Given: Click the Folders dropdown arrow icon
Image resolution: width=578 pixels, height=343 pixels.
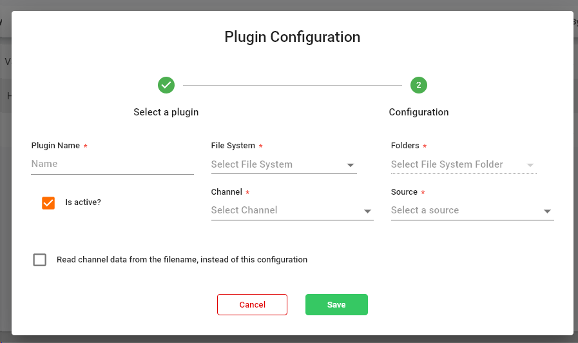Looking at the screenshot, I should (530, 165).
